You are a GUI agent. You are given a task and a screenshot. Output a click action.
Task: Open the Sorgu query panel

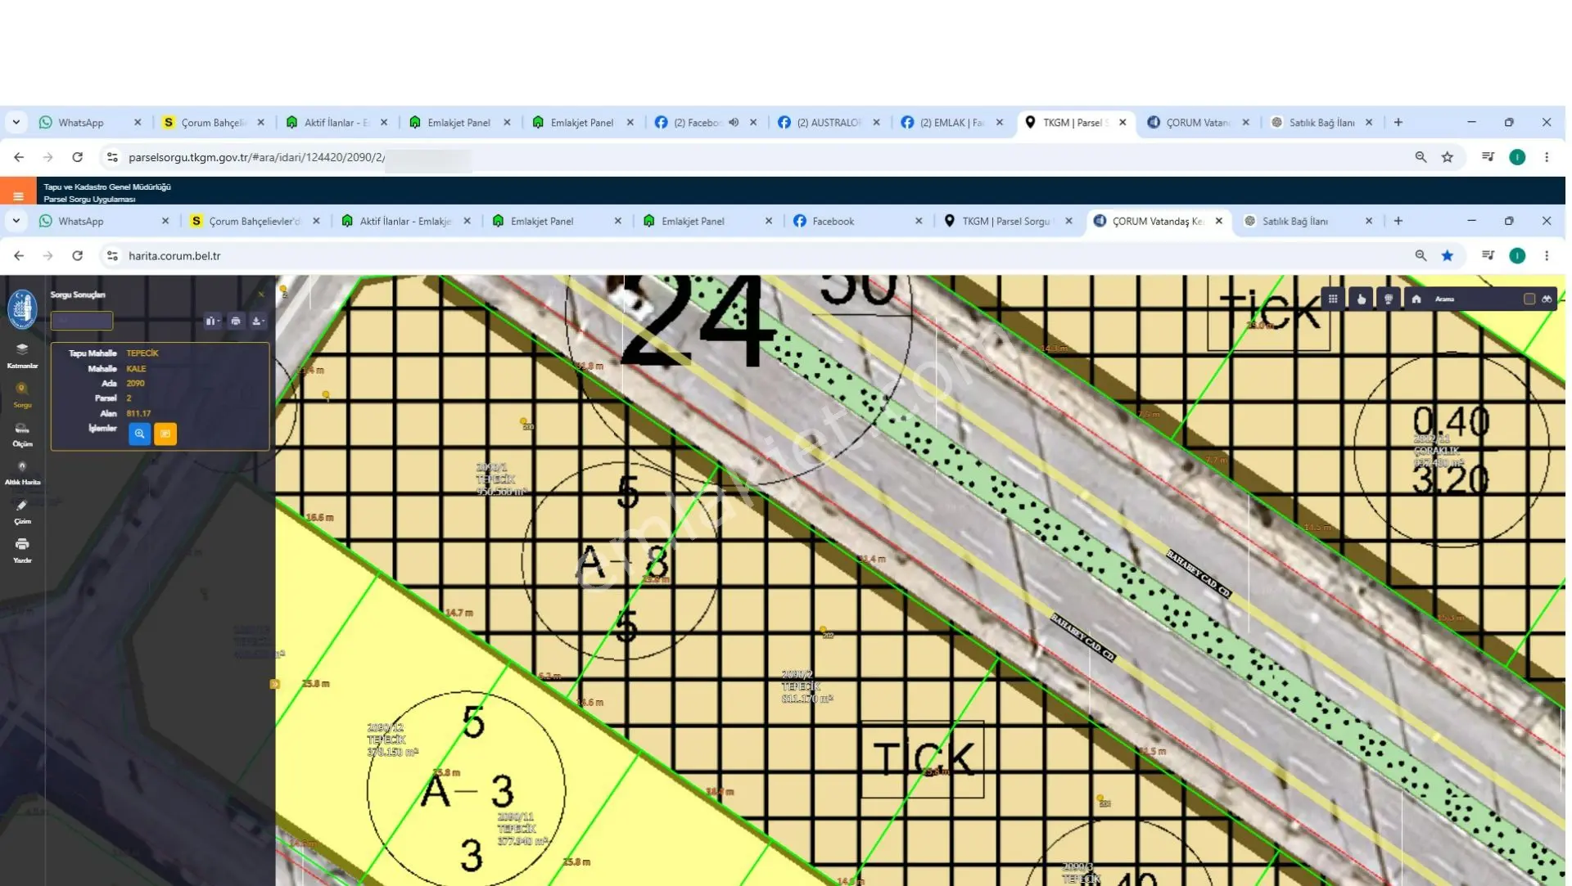pos(22,395)
